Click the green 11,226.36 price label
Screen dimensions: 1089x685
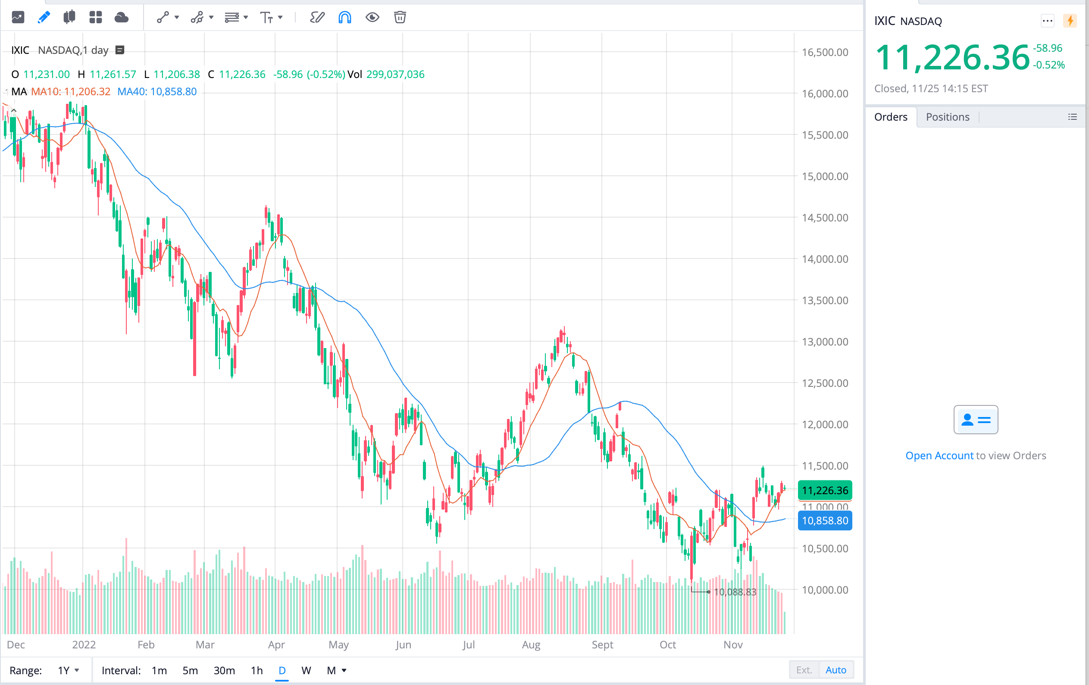point(824,490)
